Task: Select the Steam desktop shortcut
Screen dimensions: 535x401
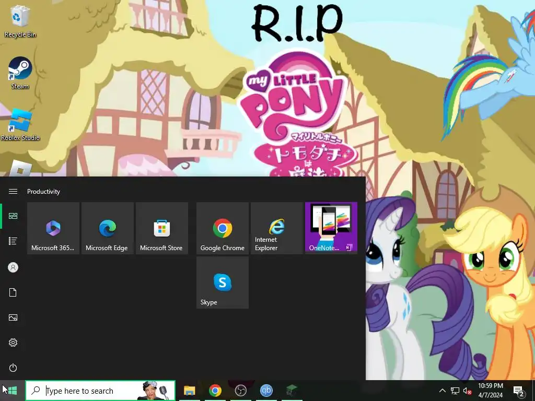Action: (20, 73)
